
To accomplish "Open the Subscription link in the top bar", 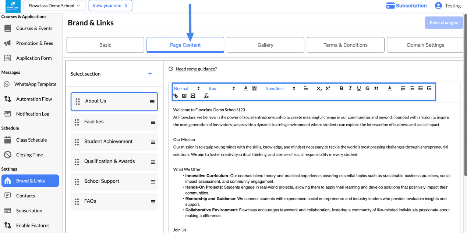I will [406, 6].
